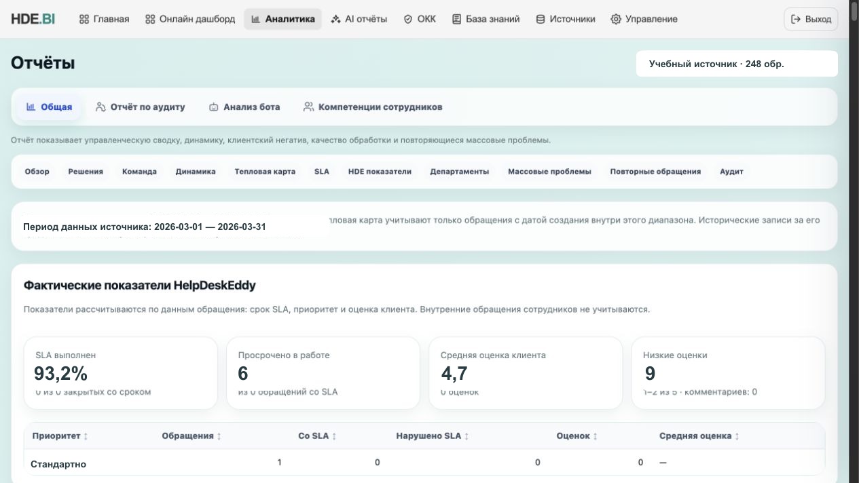Select the Общая report tab
Screen dimensions: 859x483
pyautogui.click(x=49, y=107)
